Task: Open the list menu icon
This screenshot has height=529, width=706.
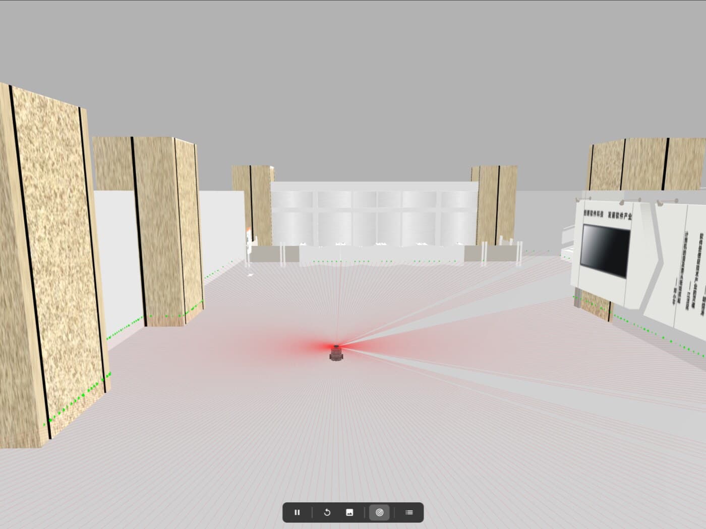Action: click(x=409, y=512)
